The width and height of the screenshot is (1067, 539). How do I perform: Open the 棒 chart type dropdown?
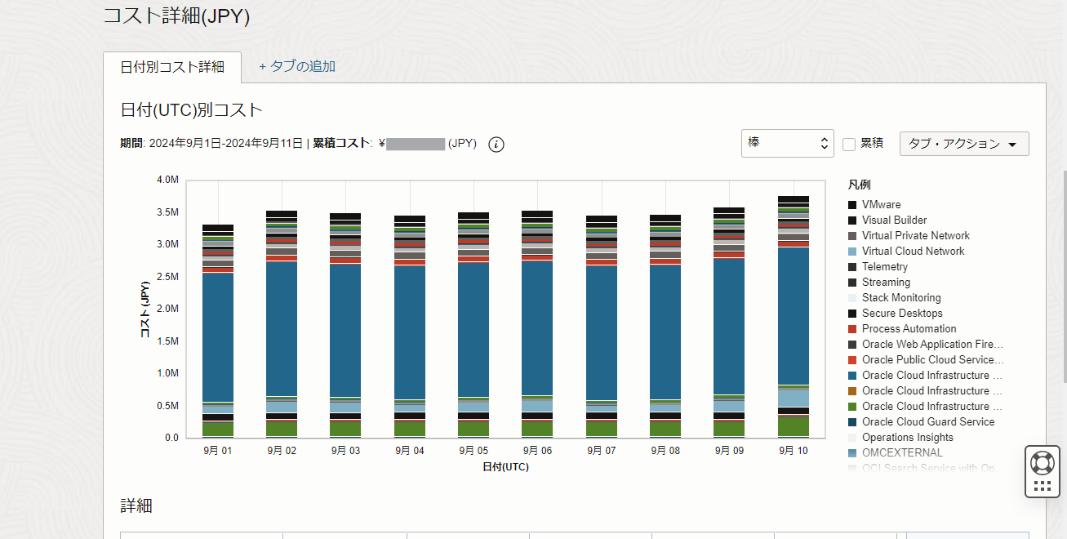click(x=787, y=143)
